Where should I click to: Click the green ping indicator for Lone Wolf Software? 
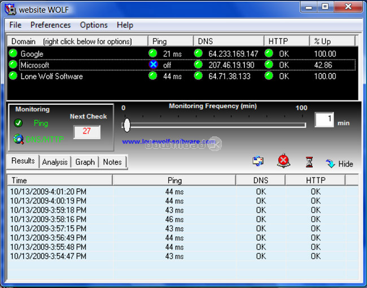153,76
